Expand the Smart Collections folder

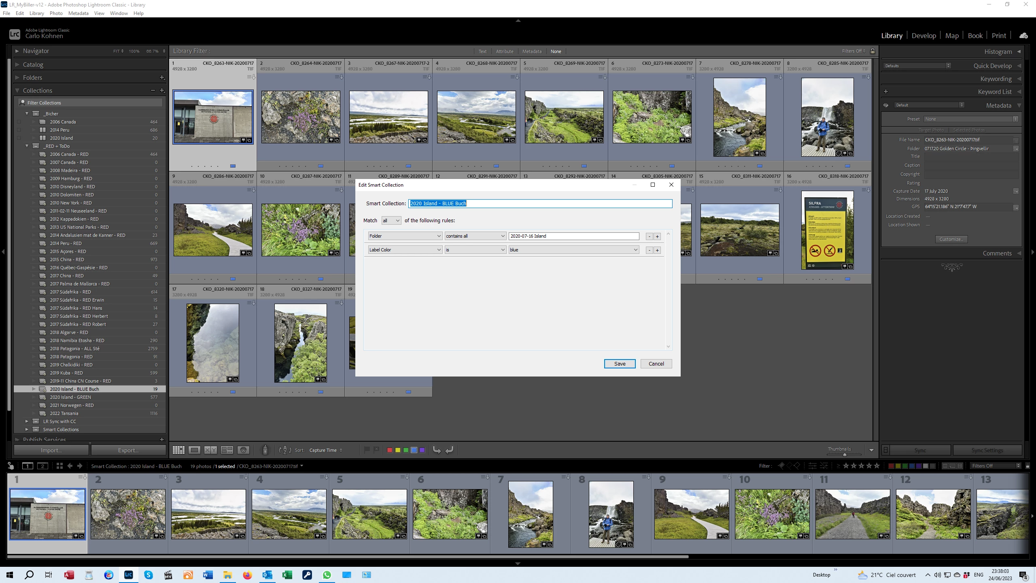27,430
